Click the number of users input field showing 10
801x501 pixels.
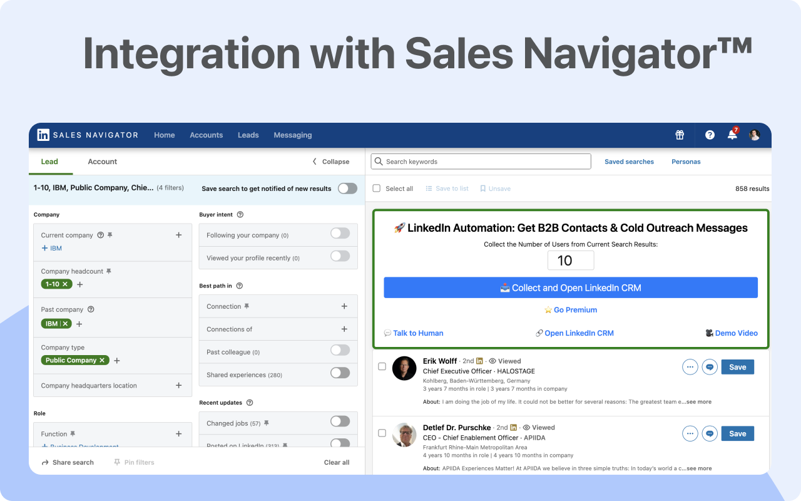[571, 260]
